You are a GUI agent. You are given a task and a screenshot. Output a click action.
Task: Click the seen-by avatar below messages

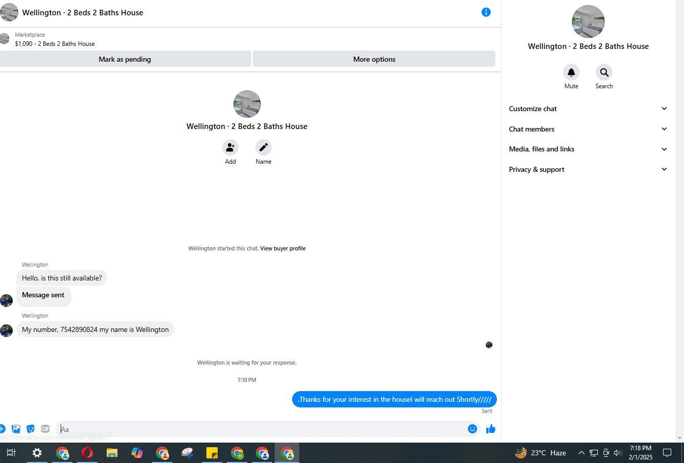489,345
